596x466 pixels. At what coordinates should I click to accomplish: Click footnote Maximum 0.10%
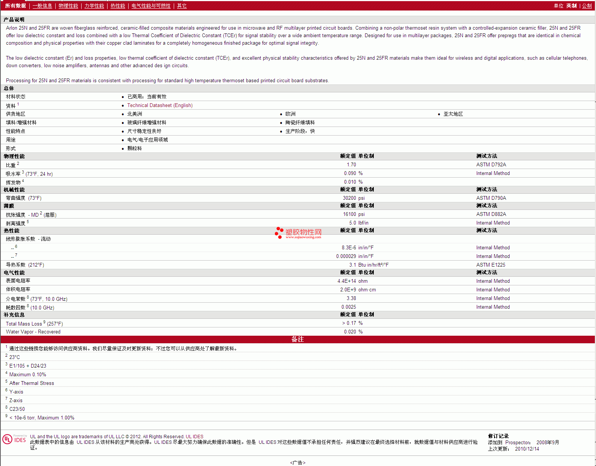(x=28, y=375)
